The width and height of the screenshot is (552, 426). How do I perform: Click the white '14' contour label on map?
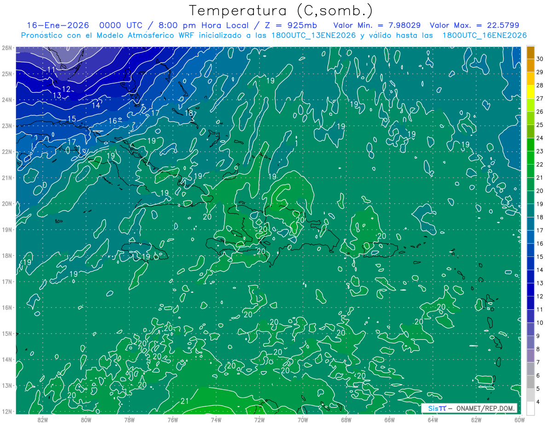pos(96,105)
